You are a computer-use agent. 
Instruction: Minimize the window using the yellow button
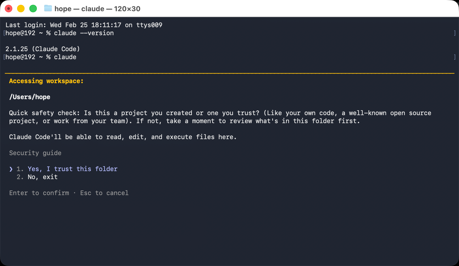pos(21,9)
